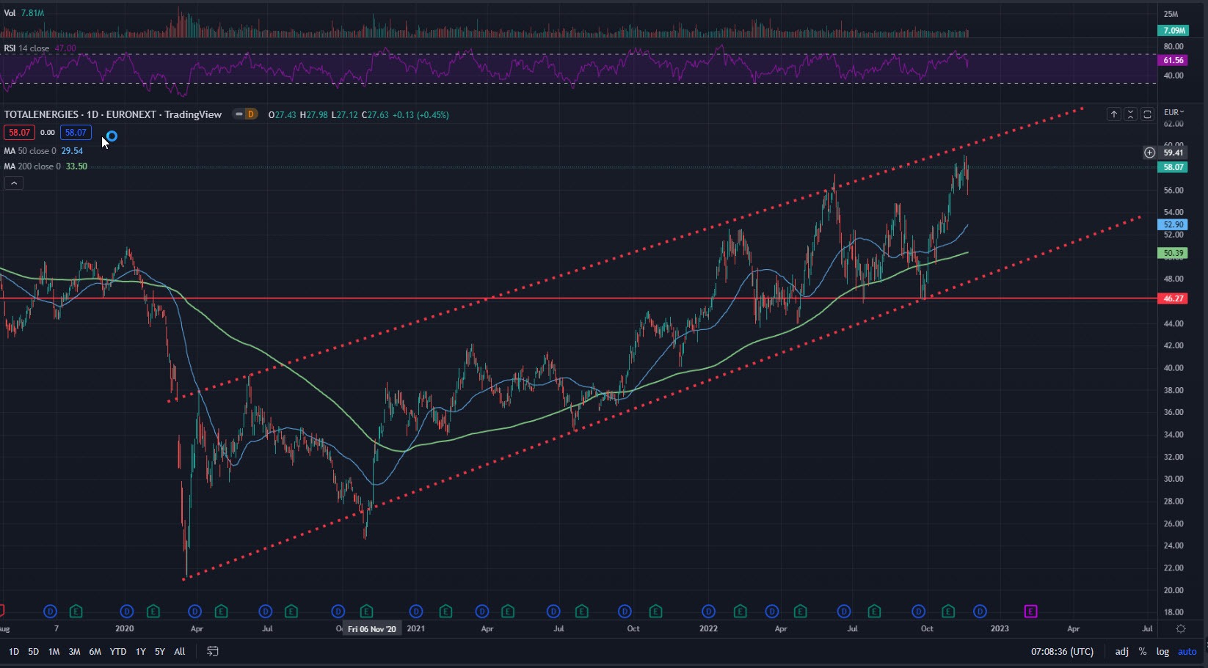Click the dividend D marker above Jul 2020
This screenshot has width=1208, height=668.
[x=266, y=611]
